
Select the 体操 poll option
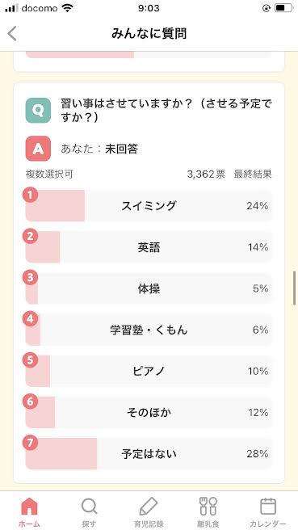pos(149,288)
